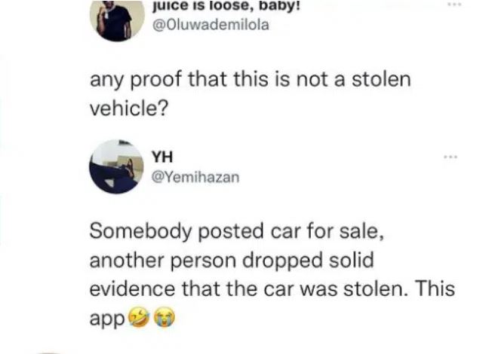
Task: Visit the @Yemihazan handle
Action: click(195, 178)
